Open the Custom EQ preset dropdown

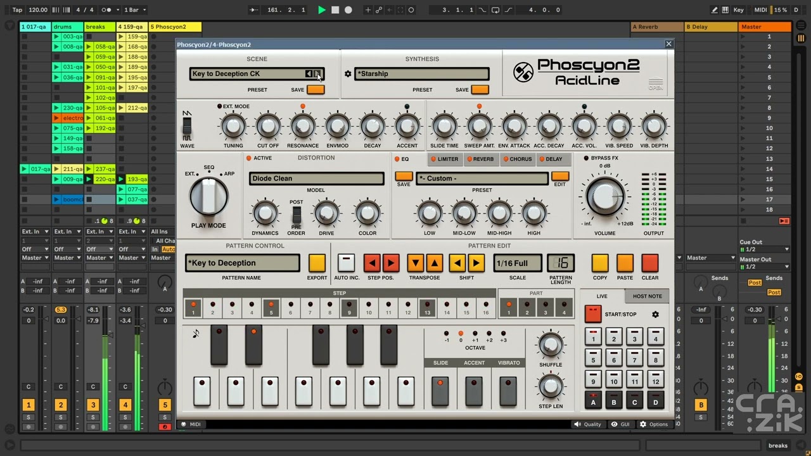[482, 179]
